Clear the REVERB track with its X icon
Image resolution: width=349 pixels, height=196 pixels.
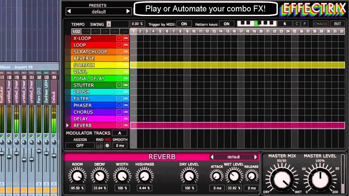pyautogui.click(x=119, y=125)
